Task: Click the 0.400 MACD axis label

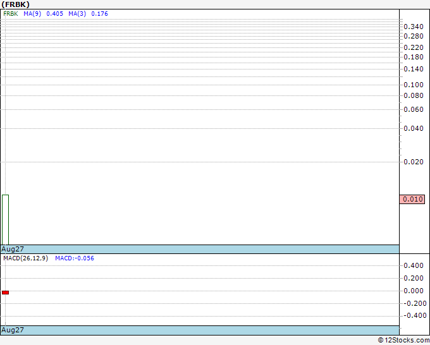Action: point(414,265)
